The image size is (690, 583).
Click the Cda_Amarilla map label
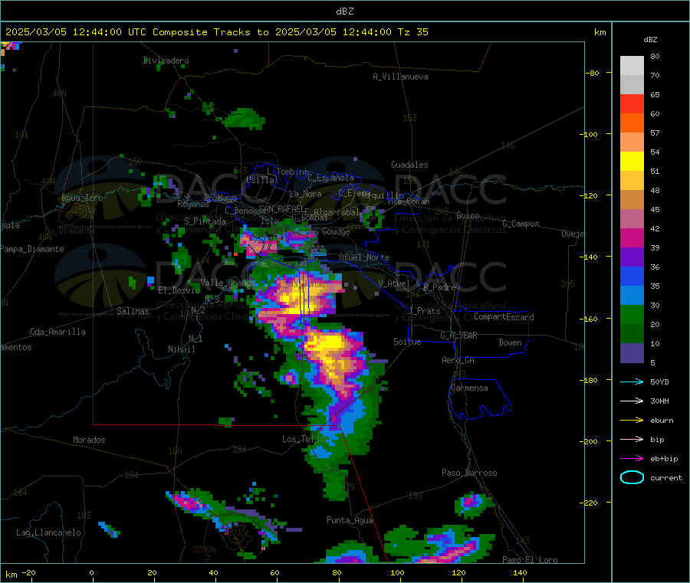point(58,332)
